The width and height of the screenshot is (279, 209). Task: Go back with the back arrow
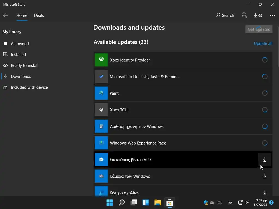(5, 16)
